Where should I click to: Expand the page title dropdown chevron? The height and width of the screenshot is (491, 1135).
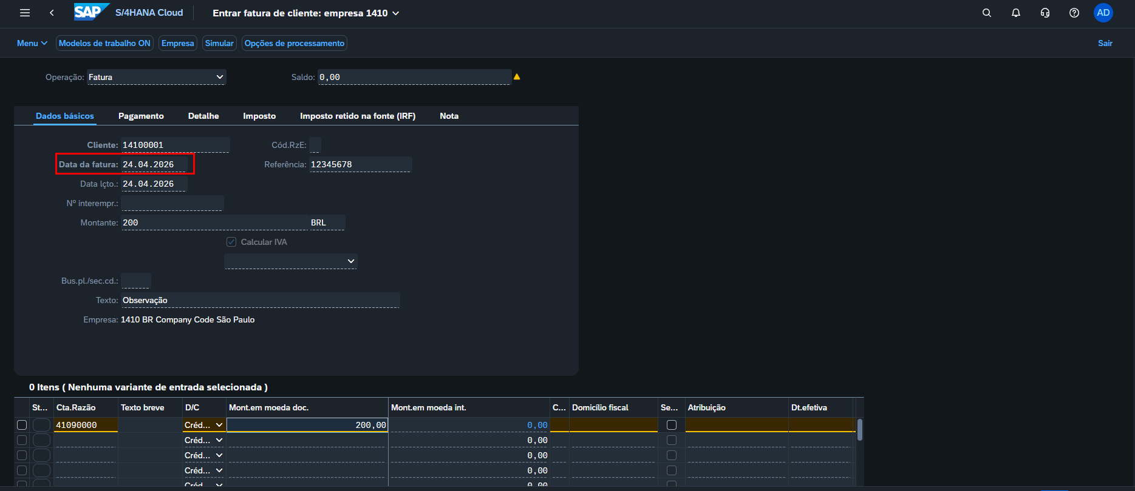pos(396,13)
